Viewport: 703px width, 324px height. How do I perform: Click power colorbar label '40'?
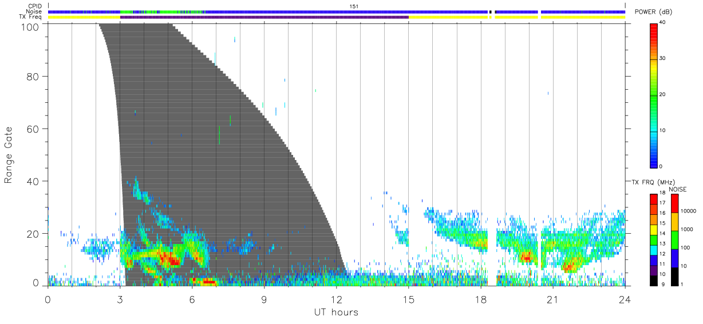662,22
